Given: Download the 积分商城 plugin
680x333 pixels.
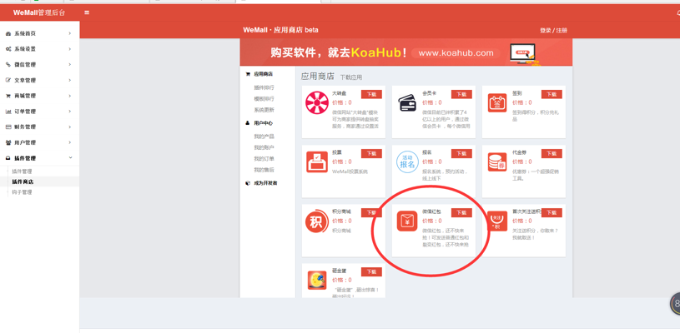Looking at the screenshot, I should pyautogui.click(x=371, y=213).
